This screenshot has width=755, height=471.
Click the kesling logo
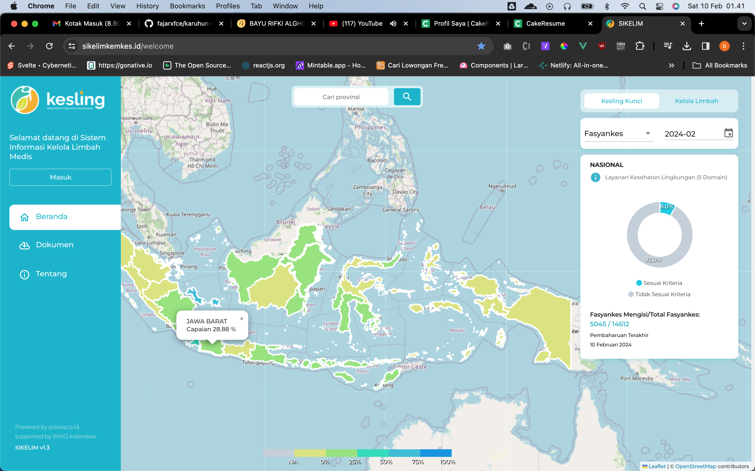(57, 100)
